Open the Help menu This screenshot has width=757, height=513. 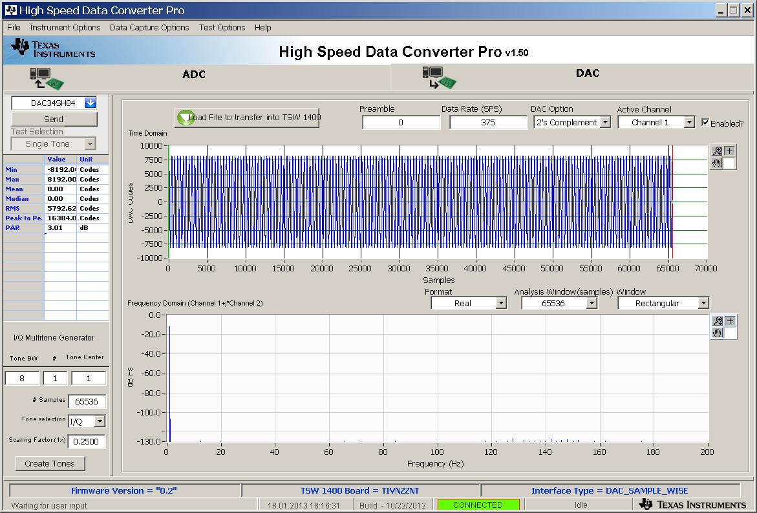click(x=262, y=28)
